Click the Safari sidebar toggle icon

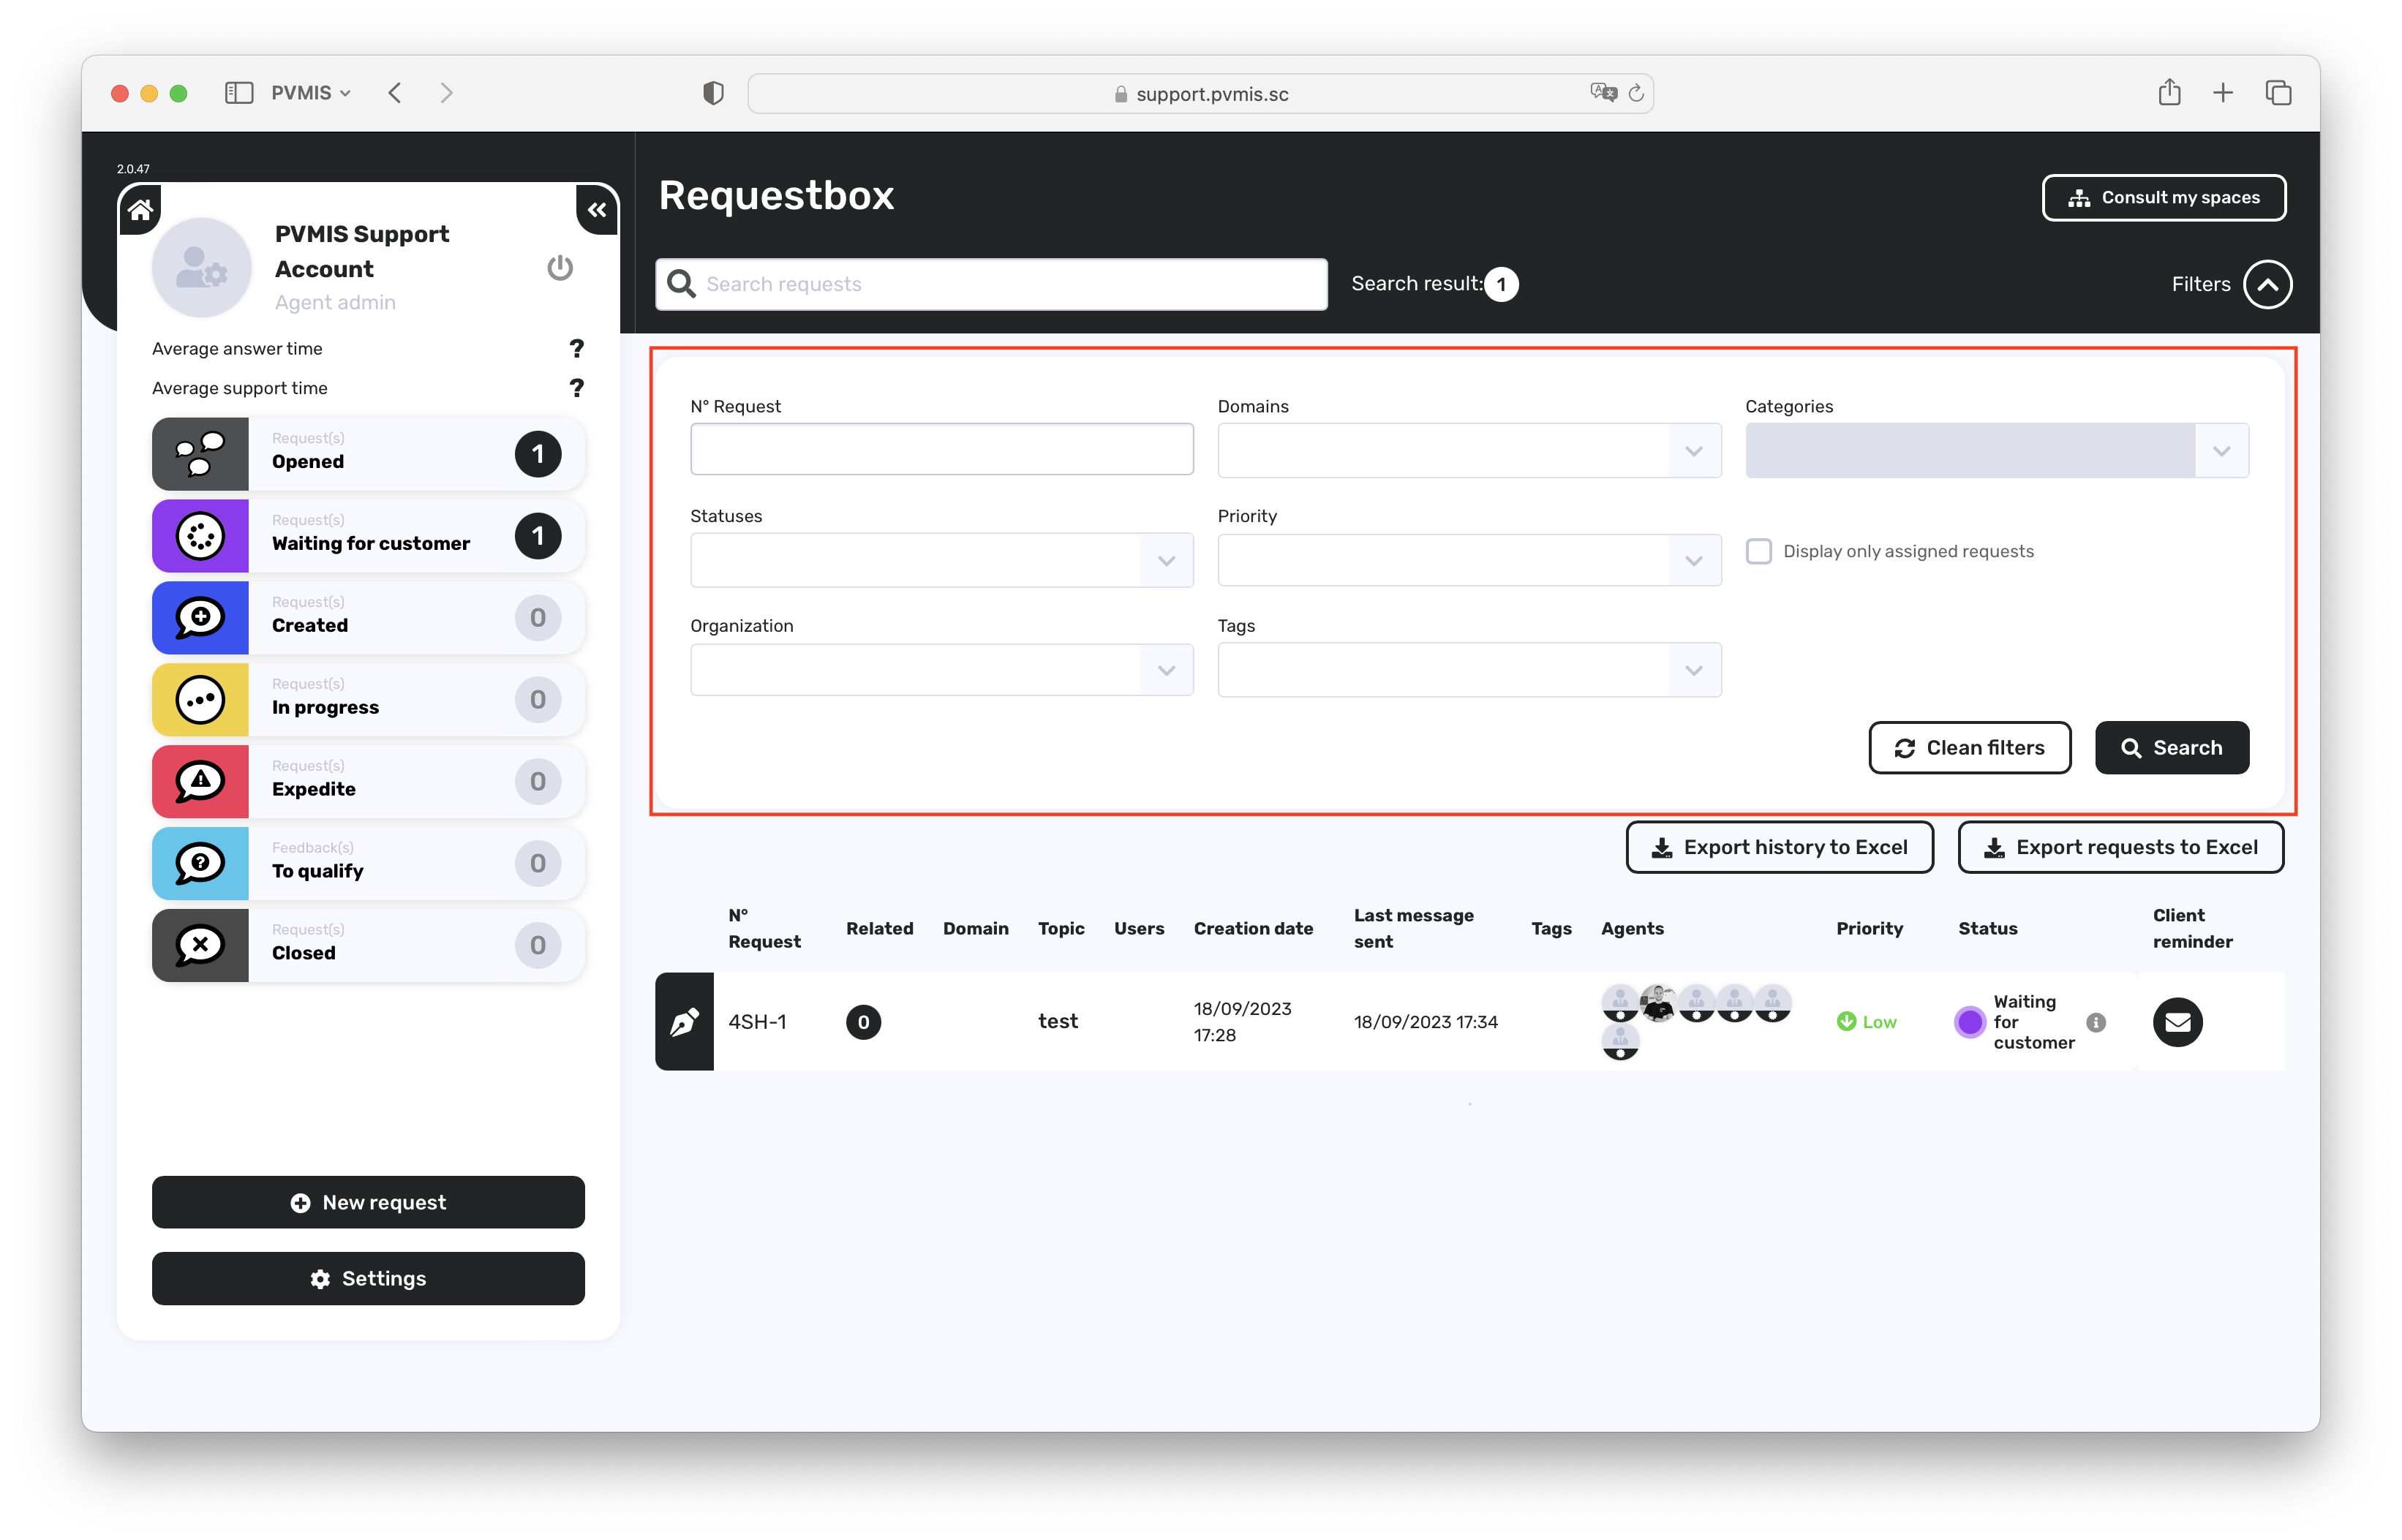pyautogui.click(x=239, y=93)
